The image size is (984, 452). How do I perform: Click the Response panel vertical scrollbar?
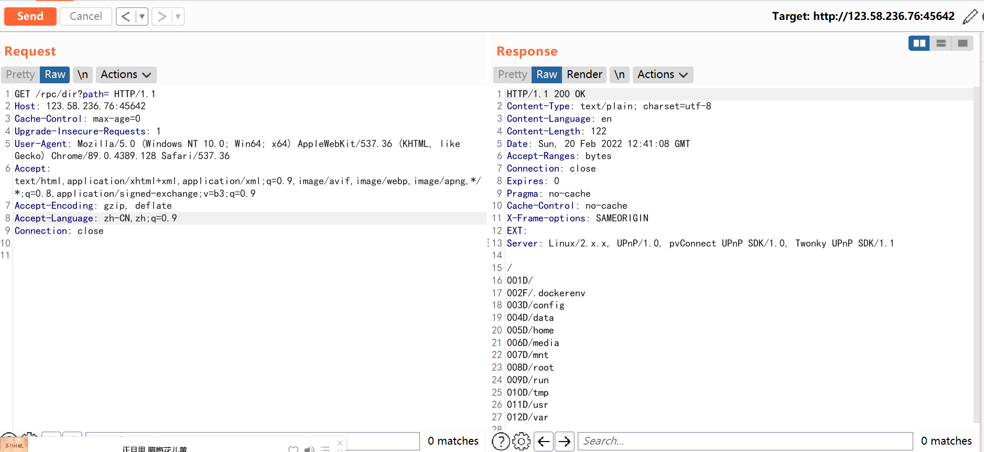tap(977, 255)
